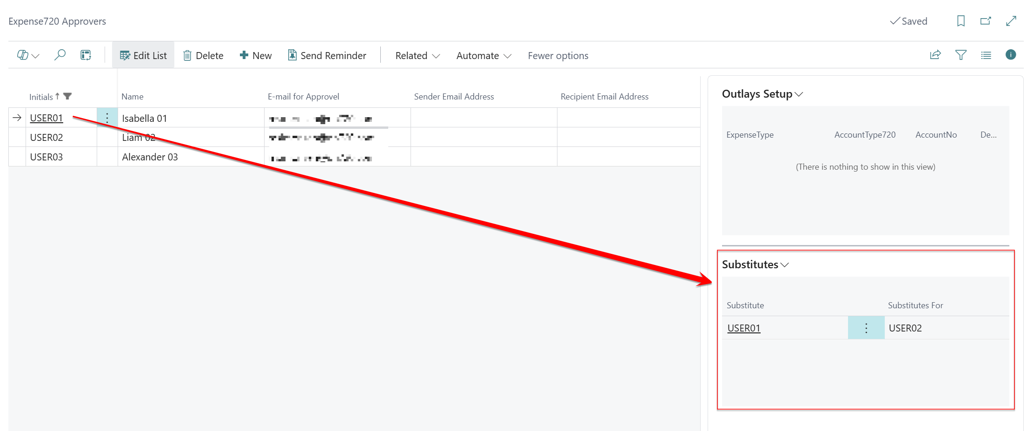Image resolution: width=1034 pixels, height=431 pixels.
Task: Click E-mail for Approvel column header
Action: (304, 97)
